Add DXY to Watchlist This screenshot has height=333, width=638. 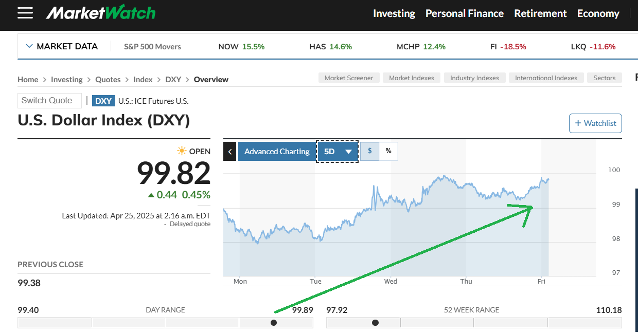[595, 123]
